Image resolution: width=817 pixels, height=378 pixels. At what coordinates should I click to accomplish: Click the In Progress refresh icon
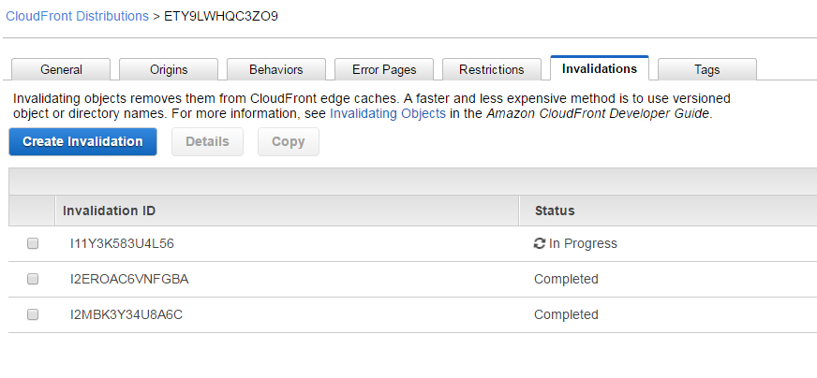point(540,243)
